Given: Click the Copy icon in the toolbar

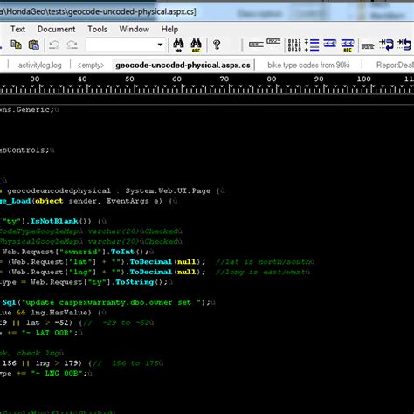Looking at the screenshot, I should coord(16,45).
